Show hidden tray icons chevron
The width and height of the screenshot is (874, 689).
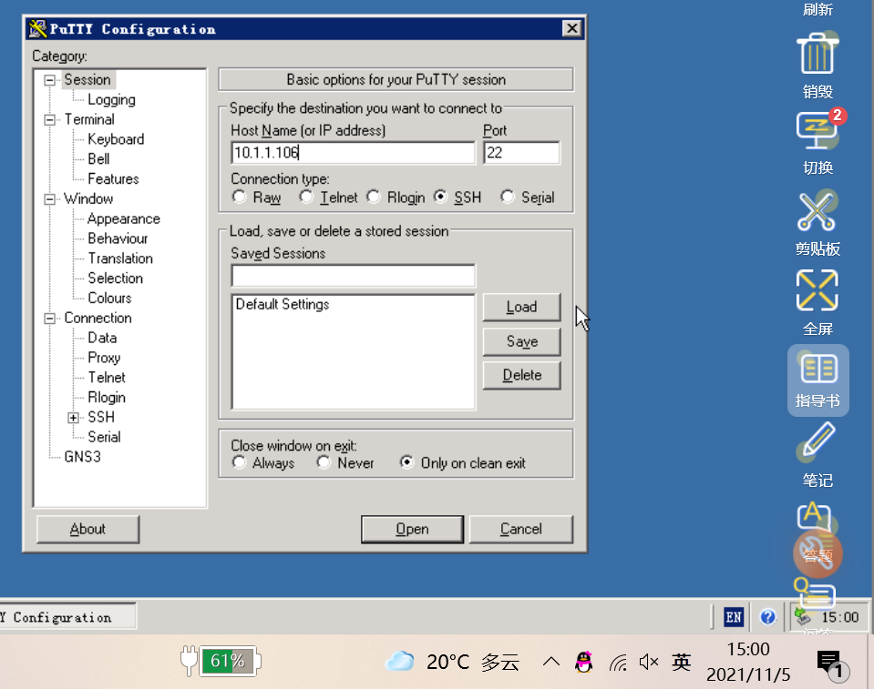click(550, 662)
